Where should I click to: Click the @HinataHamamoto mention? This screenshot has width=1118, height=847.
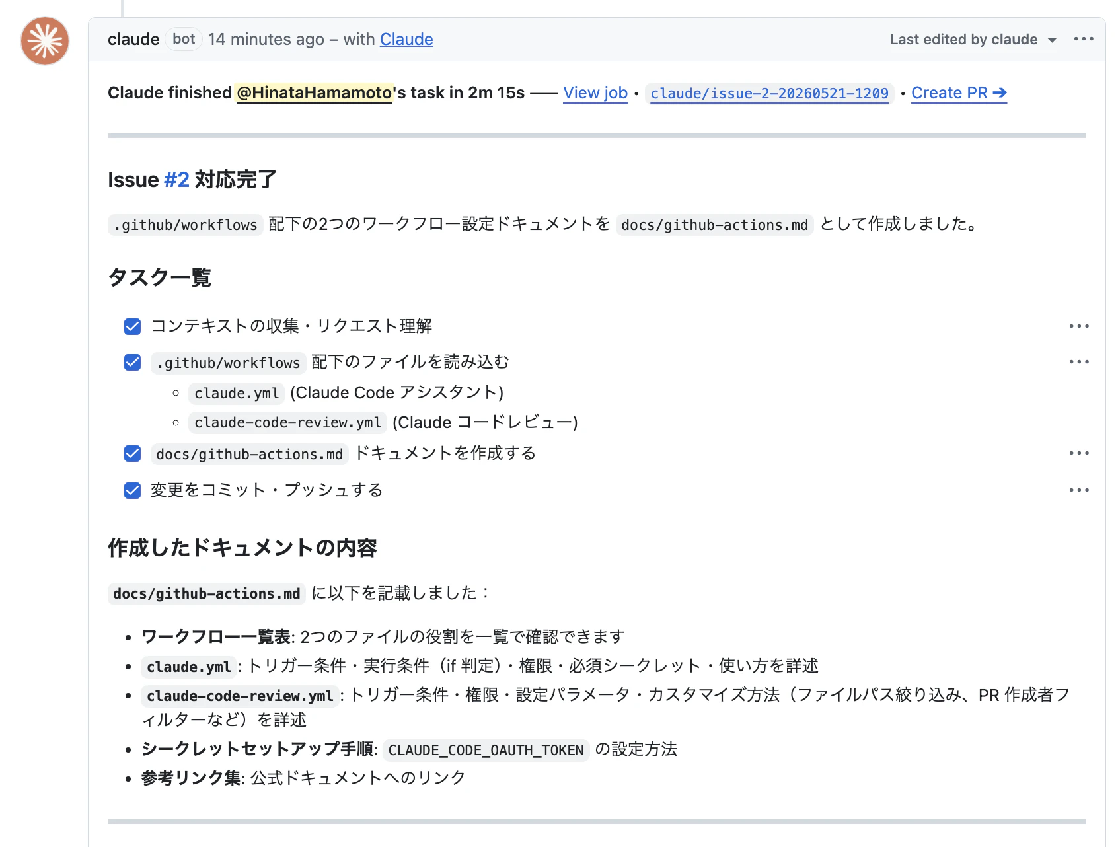pyautogui.click(x=315, y=93)
